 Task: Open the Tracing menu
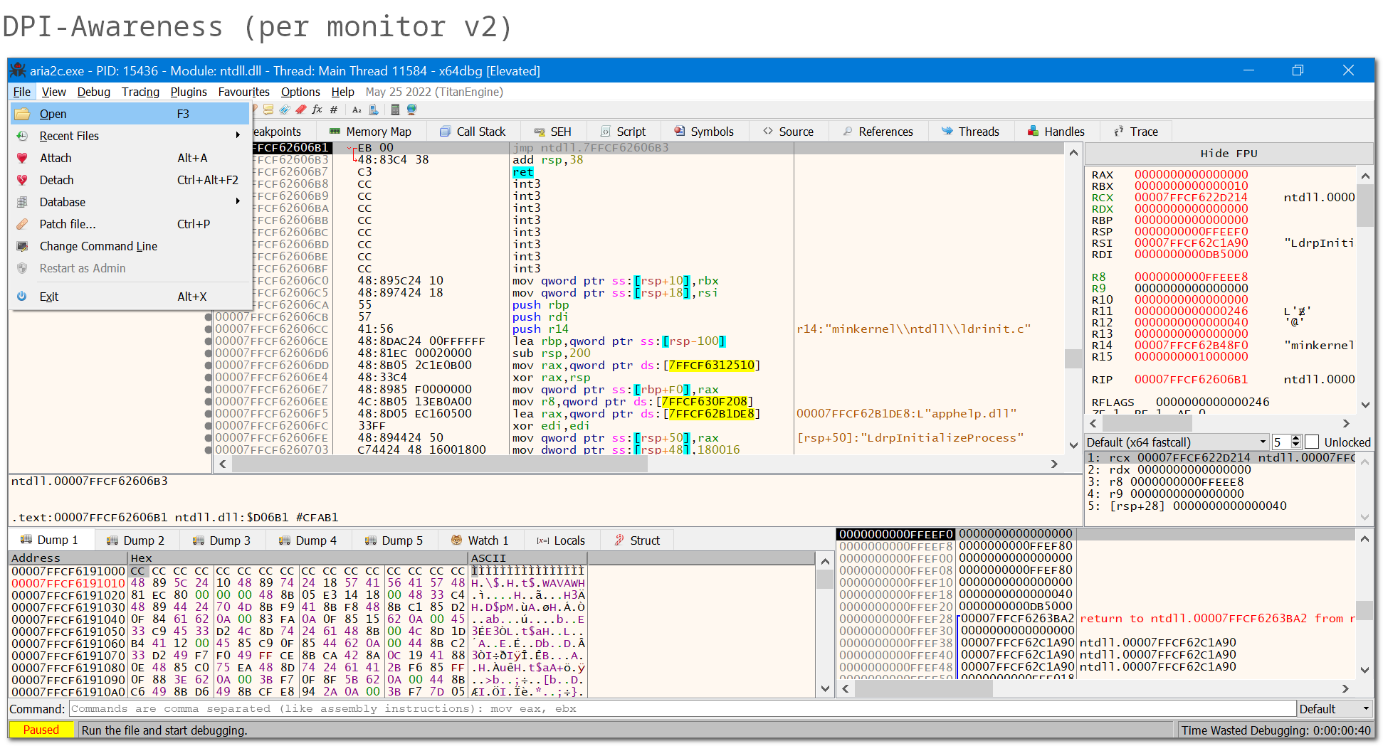coord(140,92)
